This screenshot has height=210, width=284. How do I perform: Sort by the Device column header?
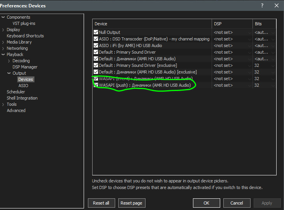coord(152,24)
